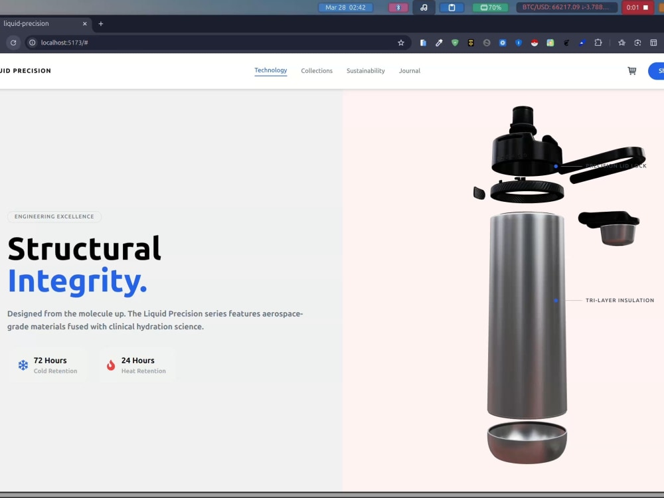Click the steel bottom cap part
This screenshot has height=498, width=664.
[527, 442]
